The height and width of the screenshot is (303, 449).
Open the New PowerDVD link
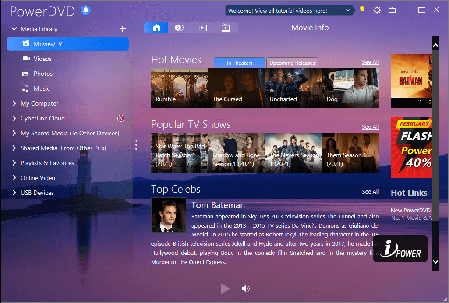[410, 210]
